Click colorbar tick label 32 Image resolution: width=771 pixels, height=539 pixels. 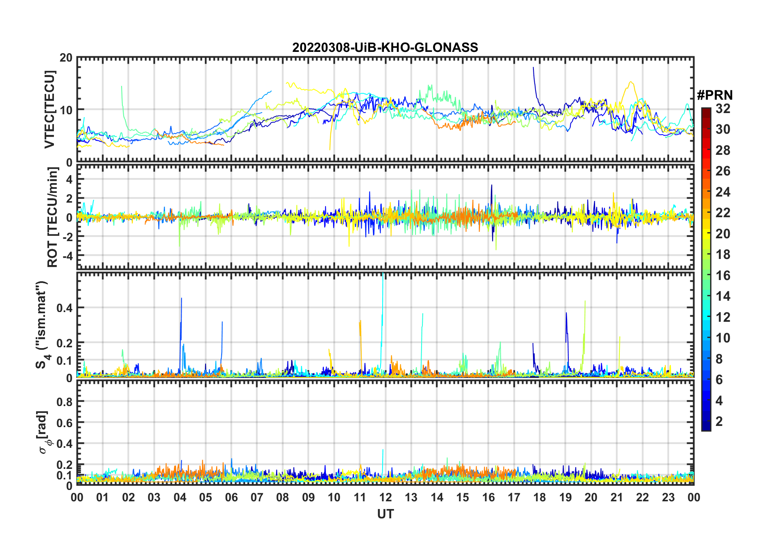tap(723, 108)
